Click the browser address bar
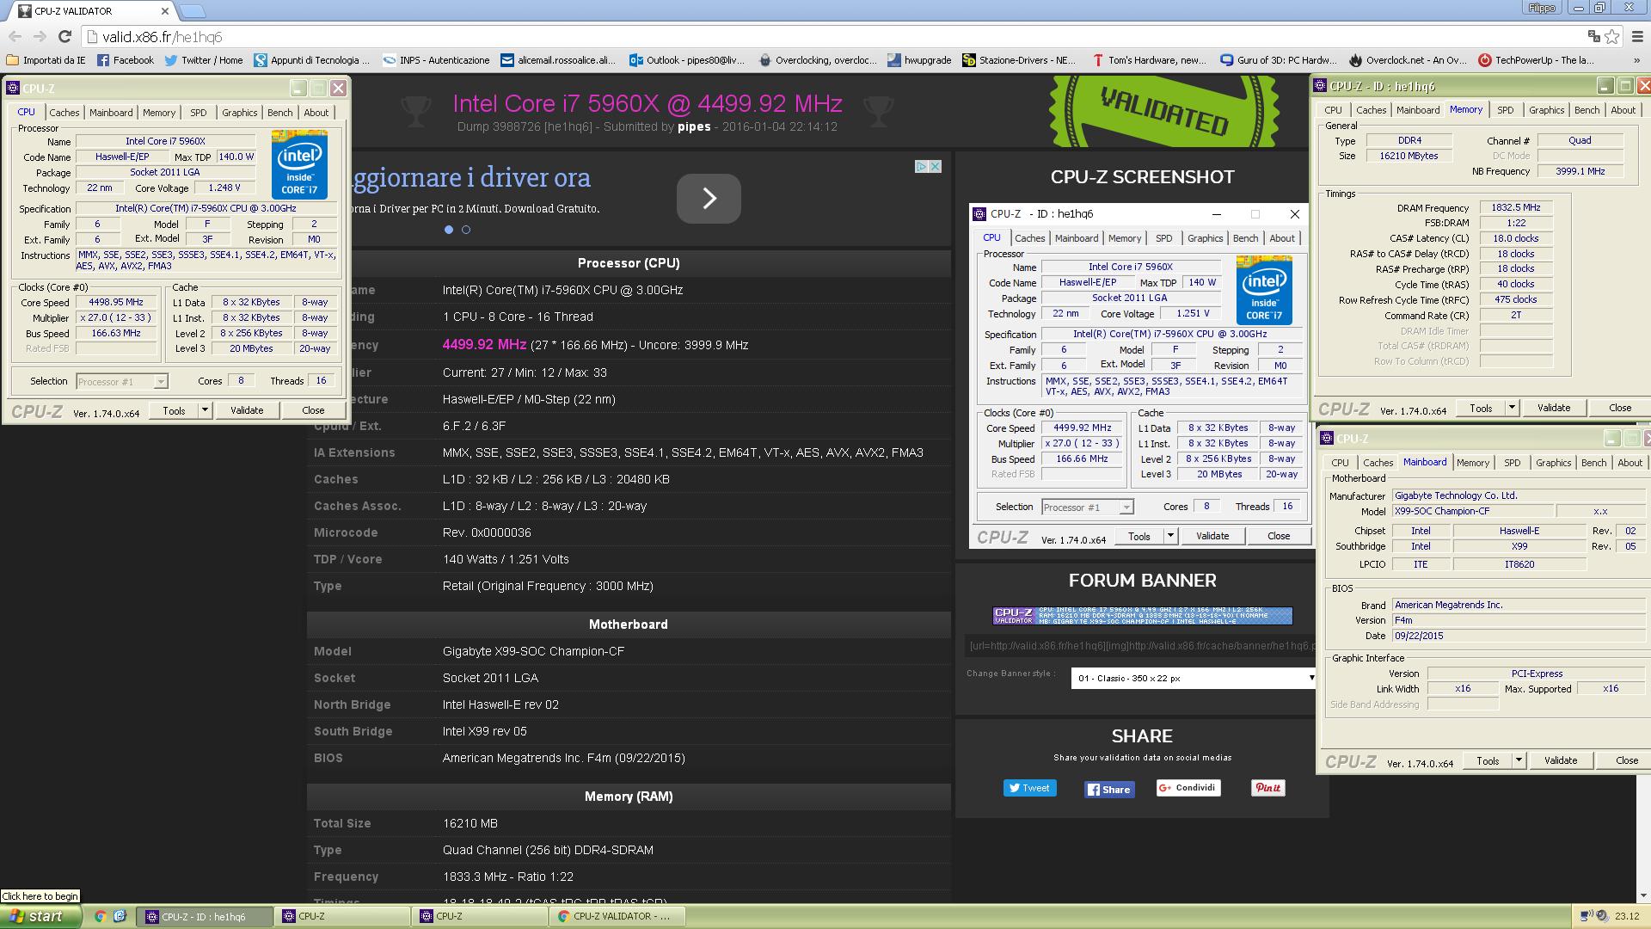The height and width of the screenshot is (929, 1651). click(830, 37)
